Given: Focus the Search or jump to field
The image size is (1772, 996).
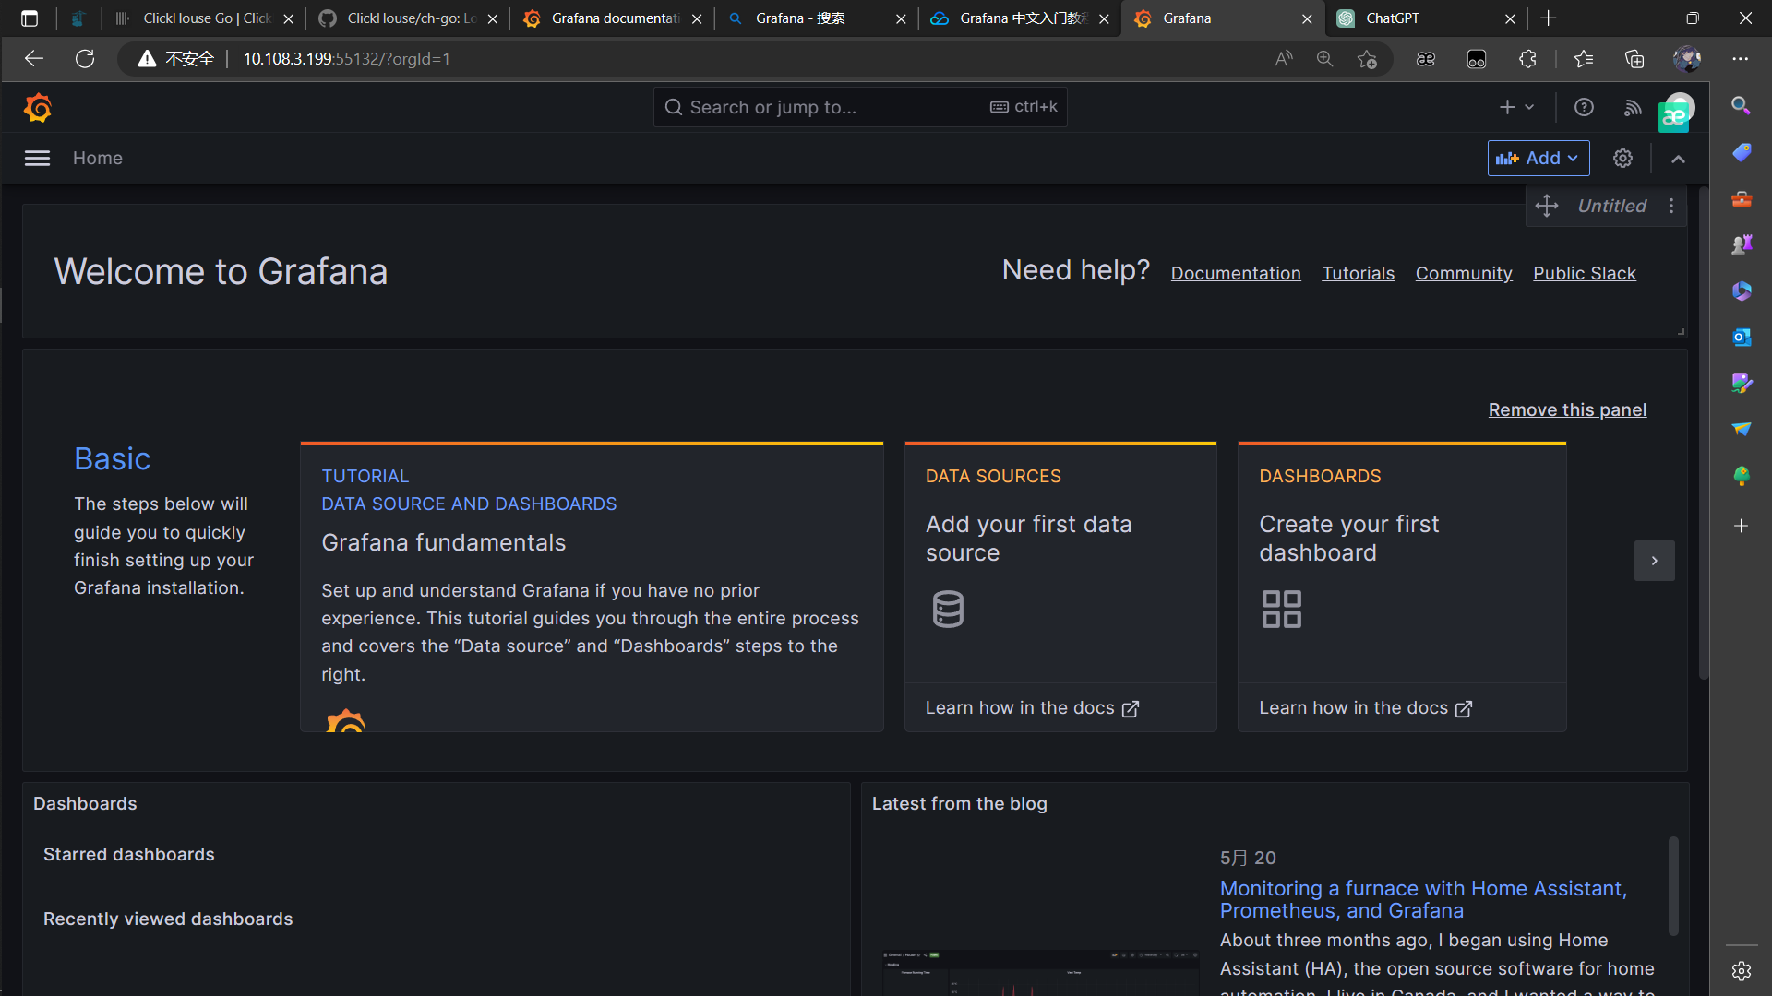Looking at the screenshot, I should tap(860, 107).
